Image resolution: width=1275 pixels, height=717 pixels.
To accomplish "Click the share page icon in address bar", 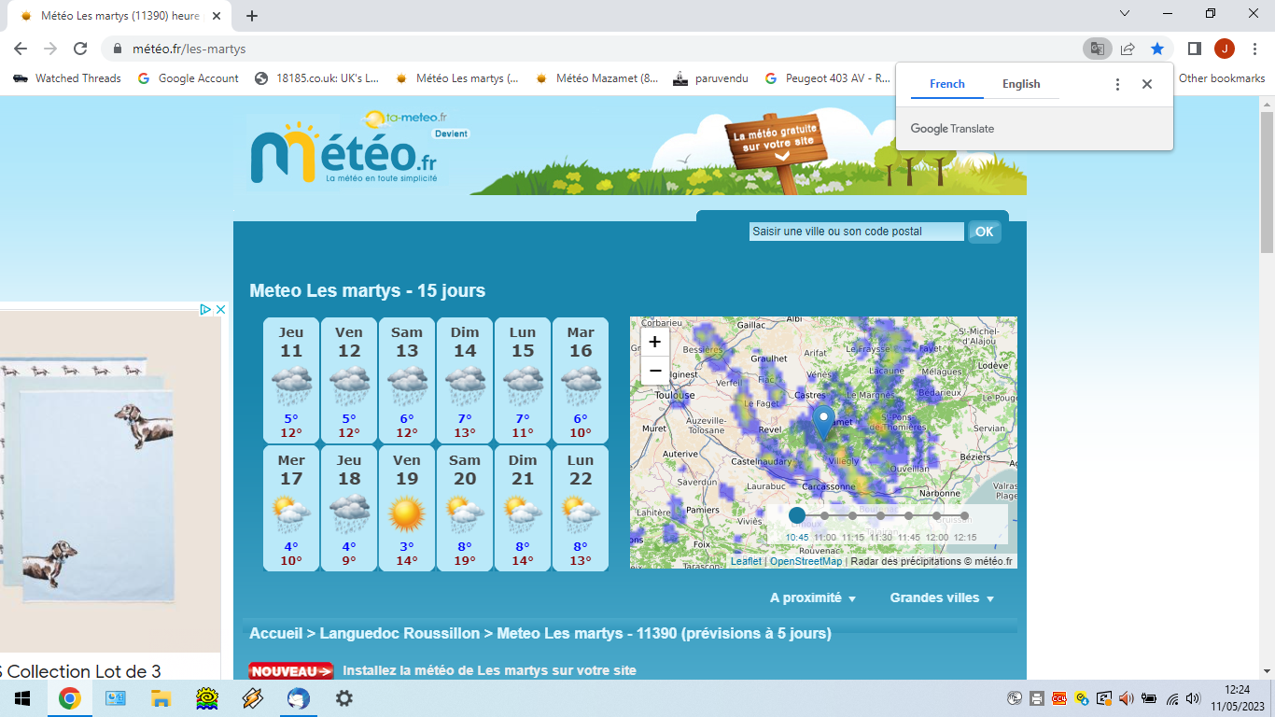I will tap(1128, 49).
